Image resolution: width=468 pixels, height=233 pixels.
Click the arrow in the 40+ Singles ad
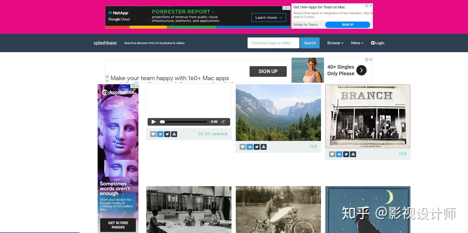point(361,70)
